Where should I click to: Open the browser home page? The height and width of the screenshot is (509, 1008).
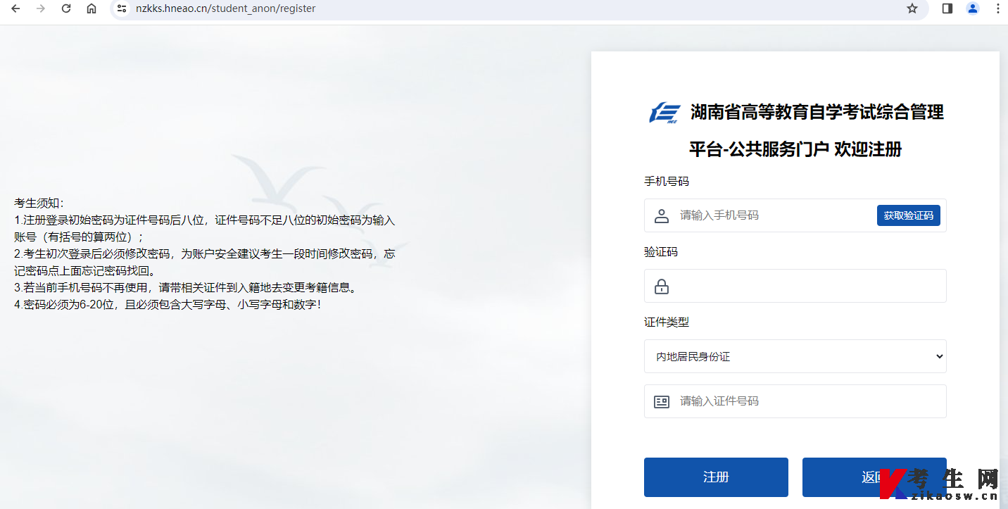click(x=91, y=8)
